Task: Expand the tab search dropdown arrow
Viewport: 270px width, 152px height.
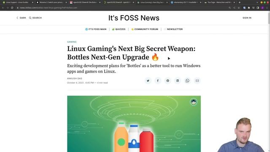Action: (x=257, y=3)
